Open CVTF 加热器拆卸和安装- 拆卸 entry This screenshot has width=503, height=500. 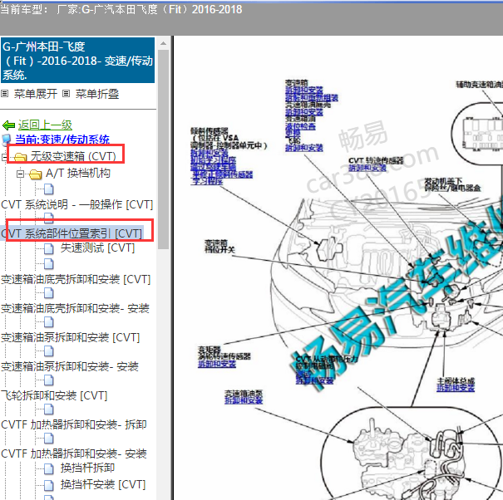74,424
